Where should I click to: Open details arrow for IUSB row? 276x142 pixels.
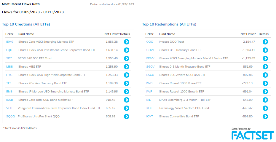127,100
